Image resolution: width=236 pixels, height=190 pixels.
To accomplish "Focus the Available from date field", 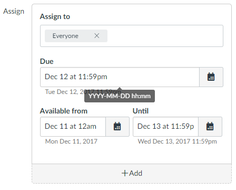I will pyautogui.click(x=73, y=127).
